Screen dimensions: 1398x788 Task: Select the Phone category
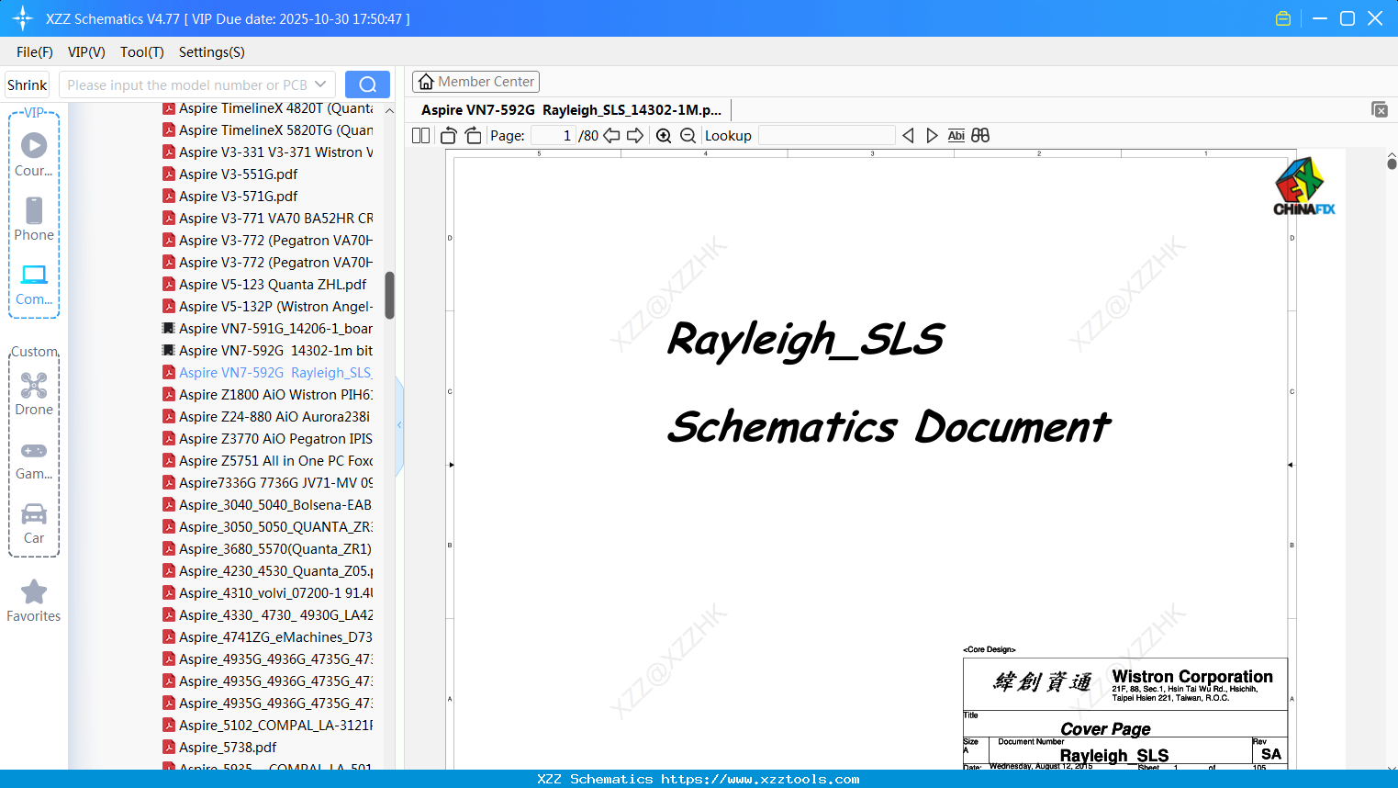tap(34, 220)
